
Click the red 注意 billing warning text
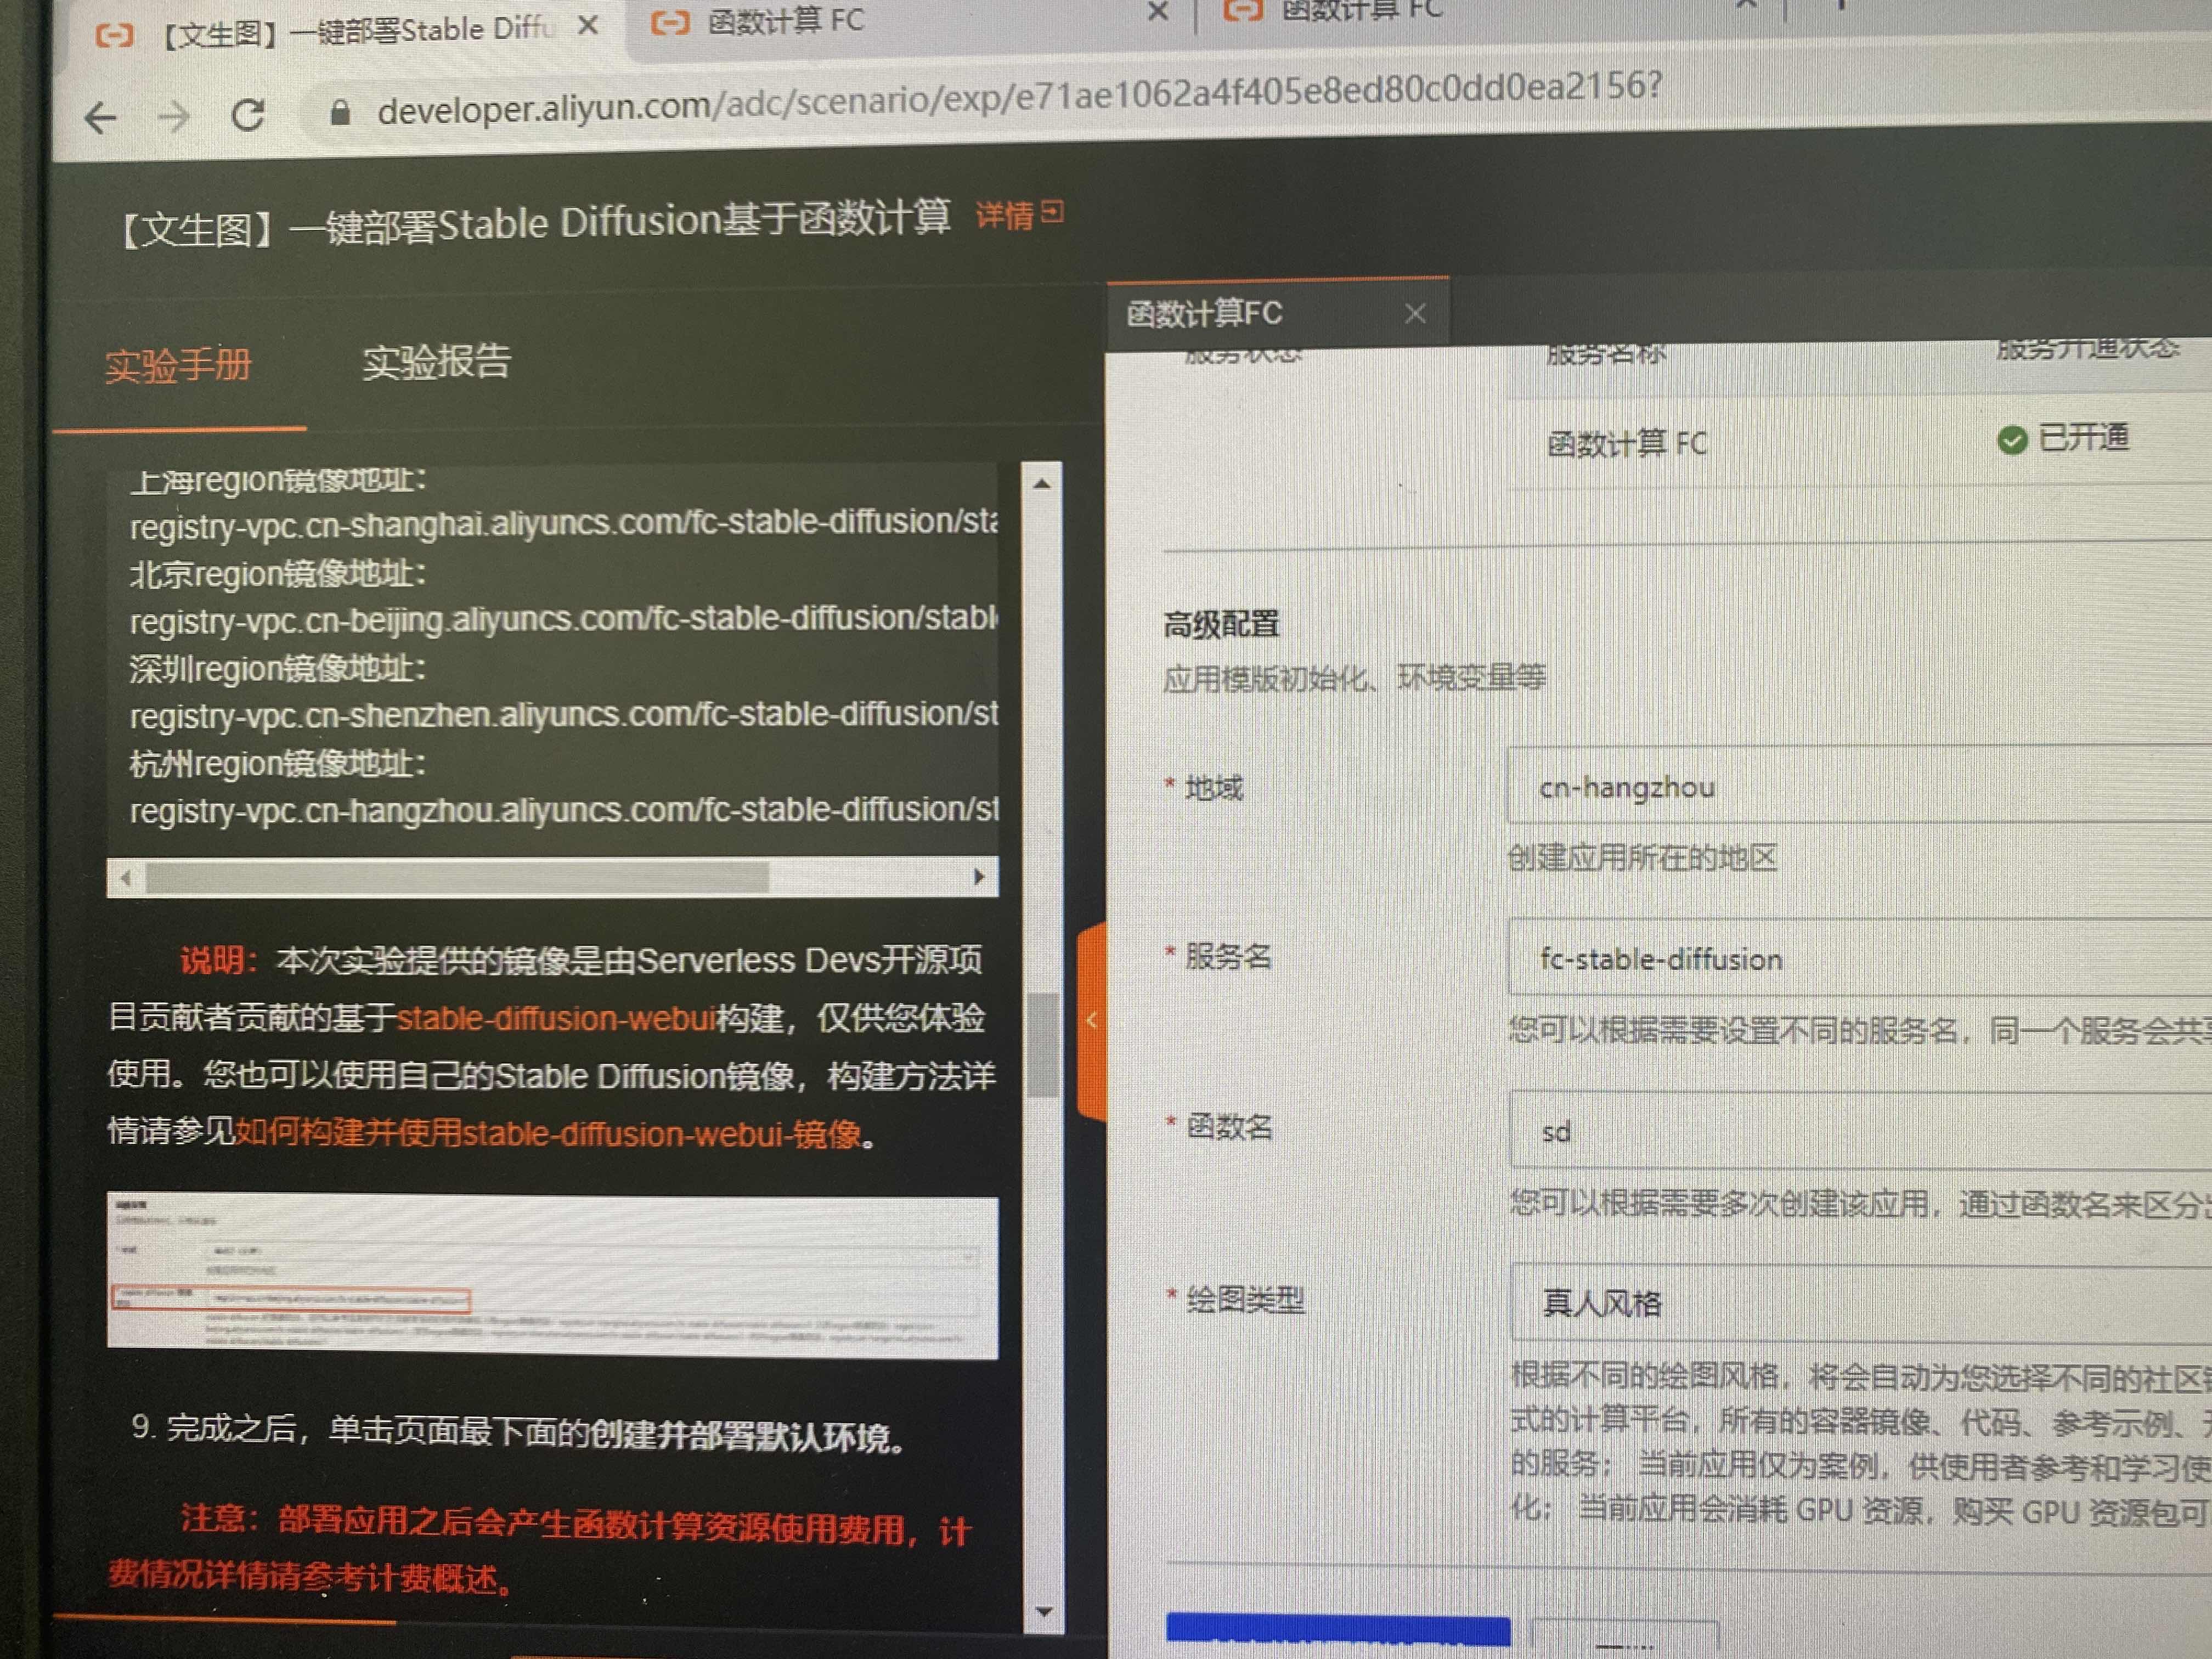coord(540,1550)
